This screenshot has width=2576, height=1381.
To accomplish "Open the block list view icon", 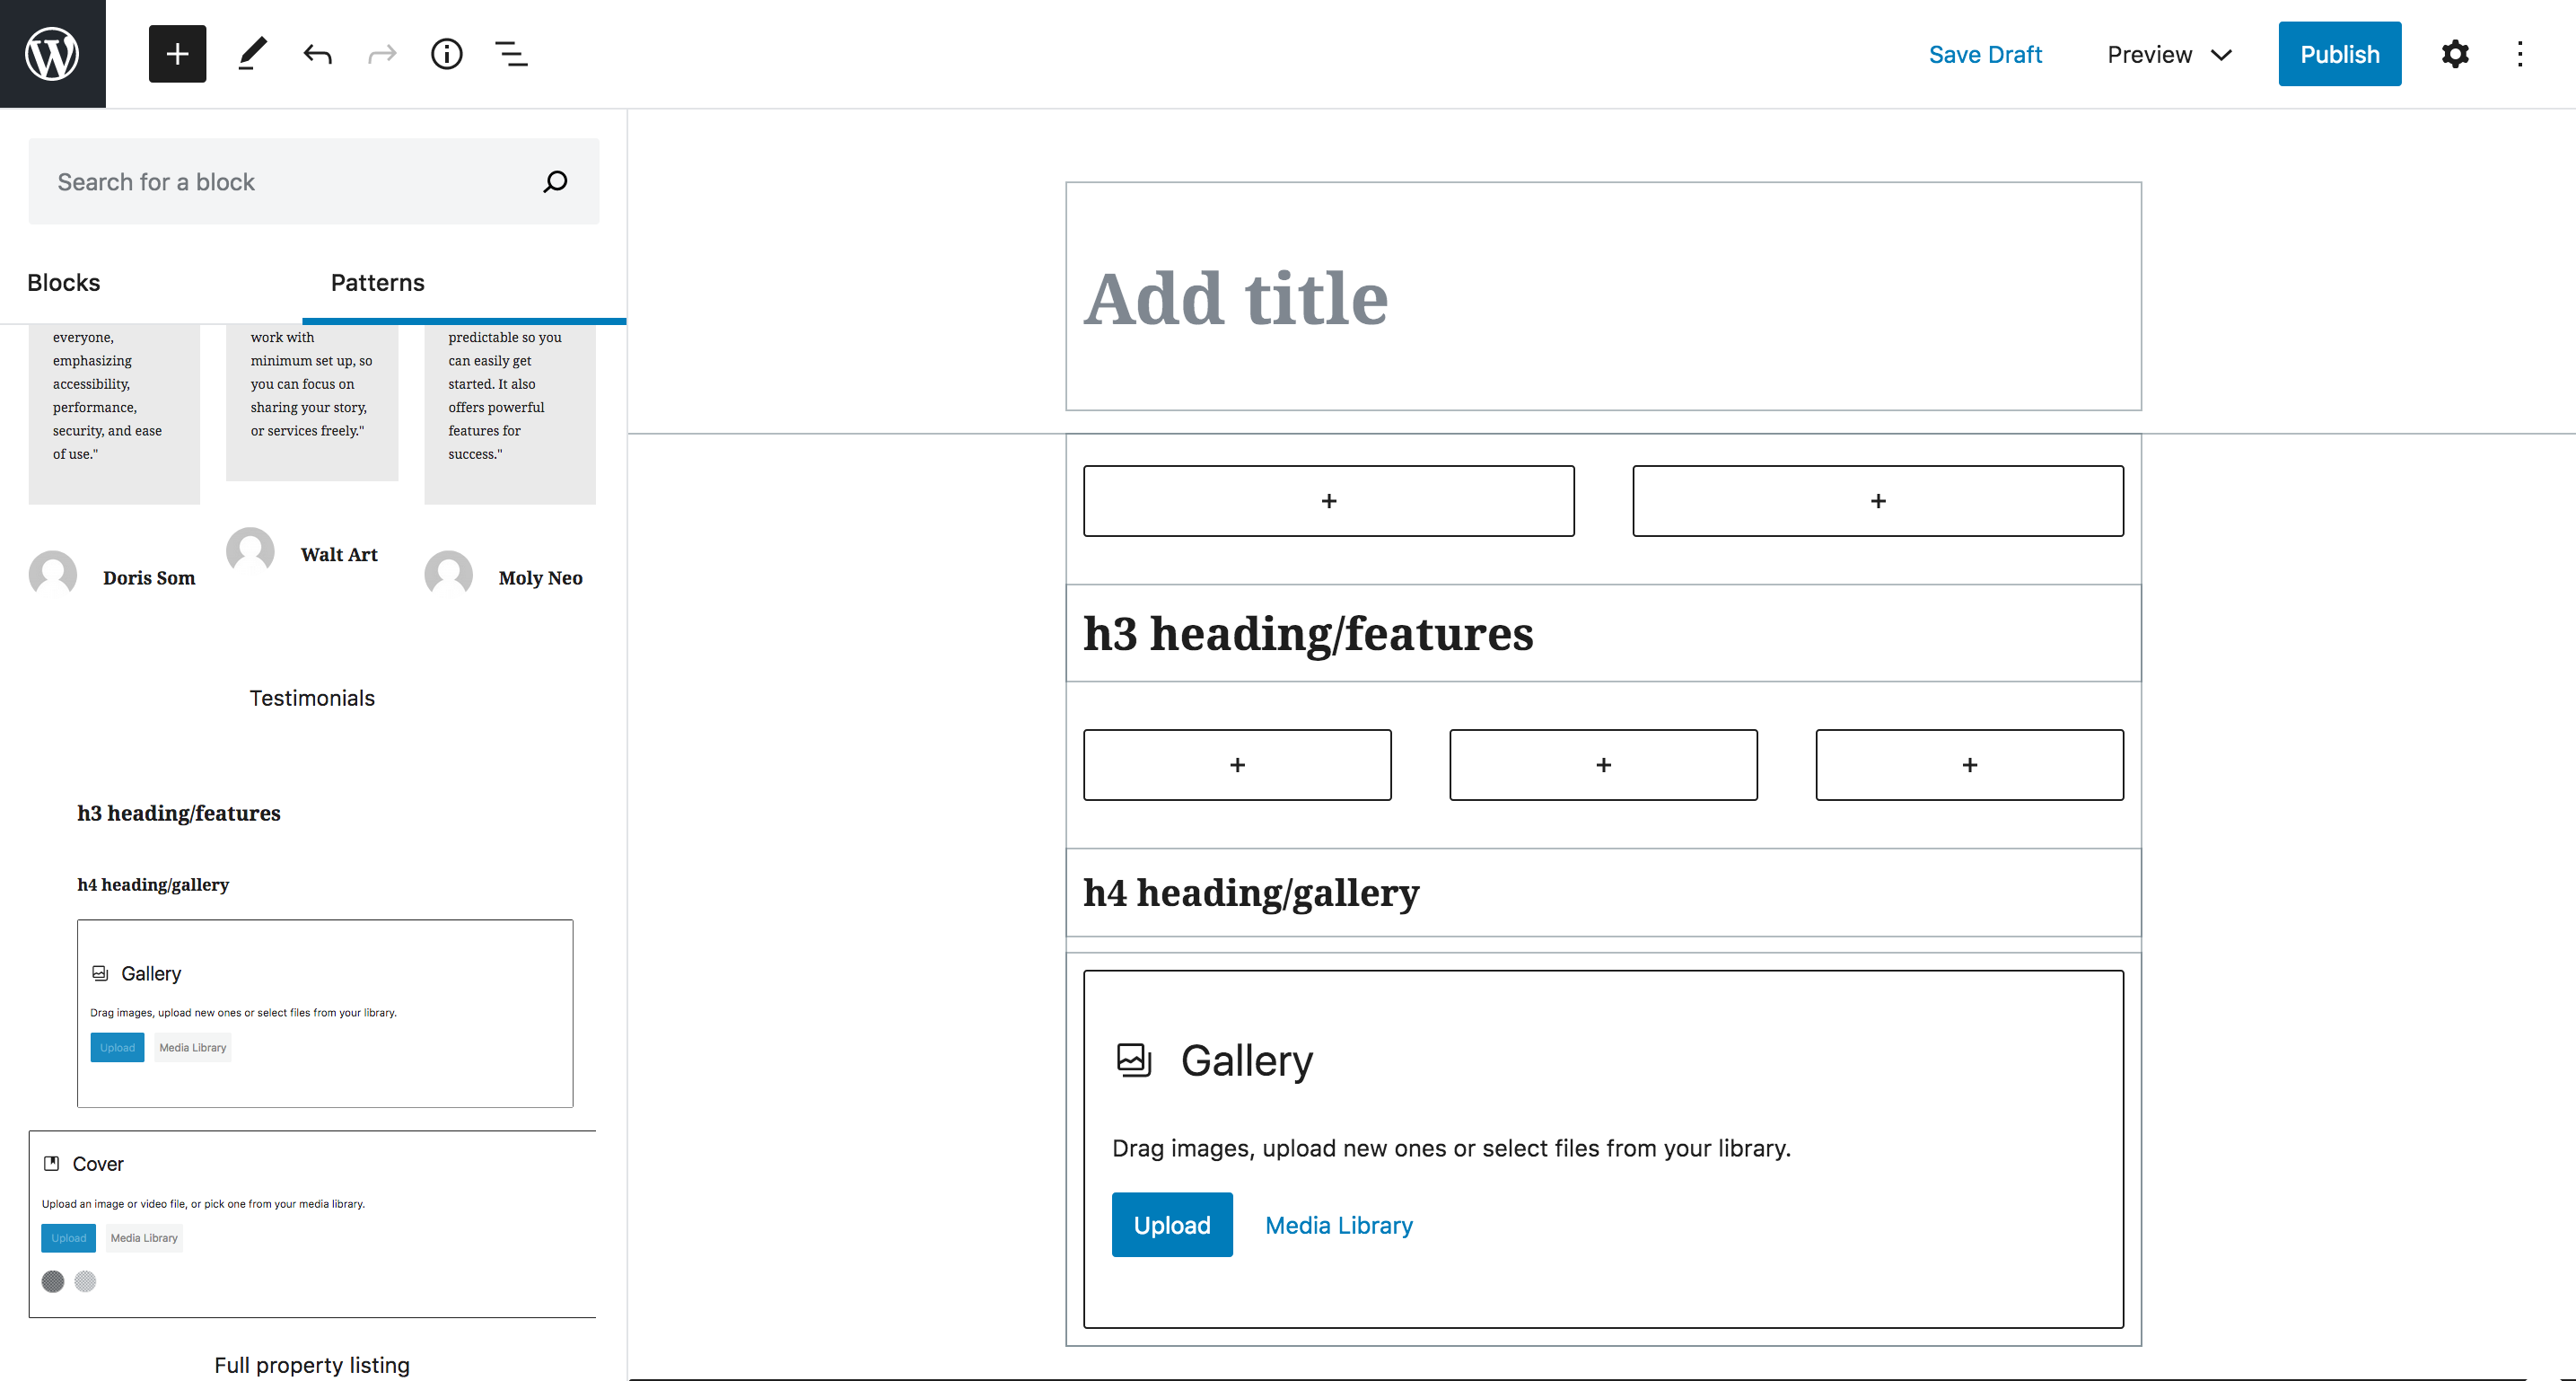I will click(511, 54).
